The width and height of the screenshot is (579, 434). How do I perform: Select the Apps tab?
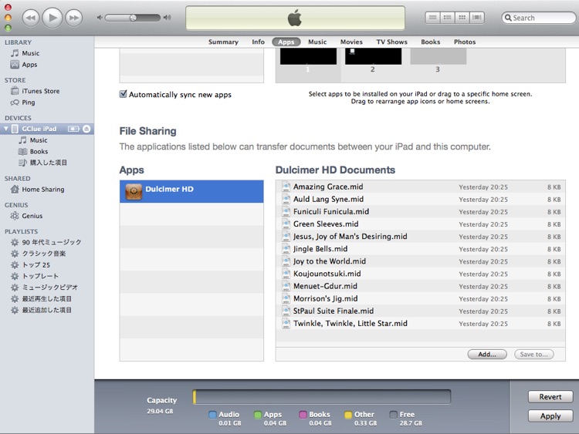coord(286,42)
